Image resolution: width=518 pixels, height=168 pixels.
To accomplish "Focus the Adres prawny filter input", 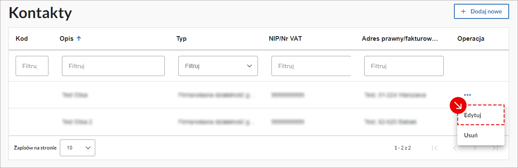I will tap(403, 66).
